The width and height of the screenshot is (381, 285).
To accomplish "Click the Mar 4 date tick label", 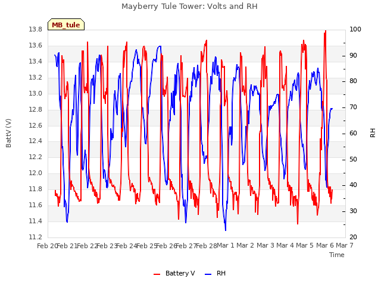I will (x=285, y=245).
